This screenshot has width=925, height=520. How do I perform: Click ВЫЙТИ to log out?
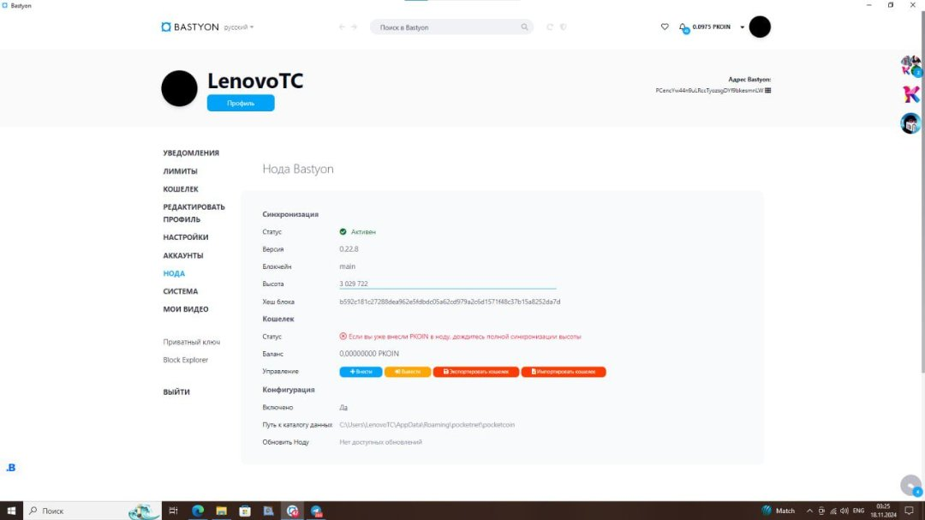coord(176,391)
